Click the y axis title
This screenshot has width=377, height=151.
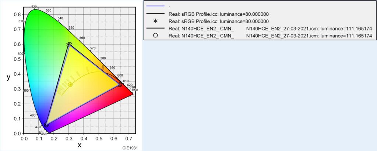9,77
